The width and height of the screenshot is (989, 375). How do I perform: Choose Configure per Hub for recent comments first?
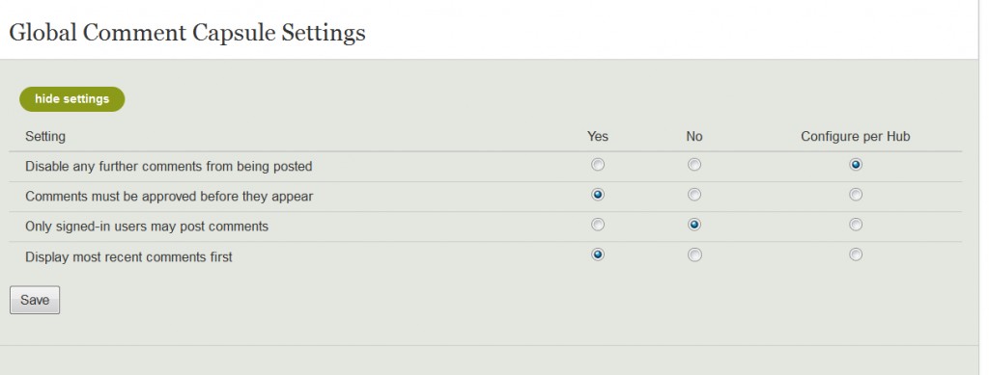(856, 254)
